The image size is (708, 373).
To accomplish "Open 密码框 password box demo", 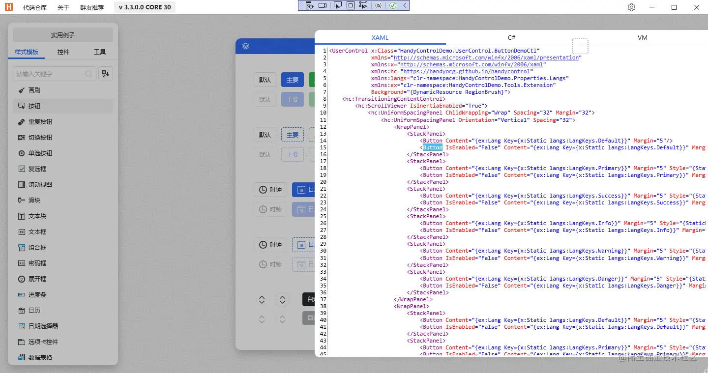I will [x=63, y=263].
